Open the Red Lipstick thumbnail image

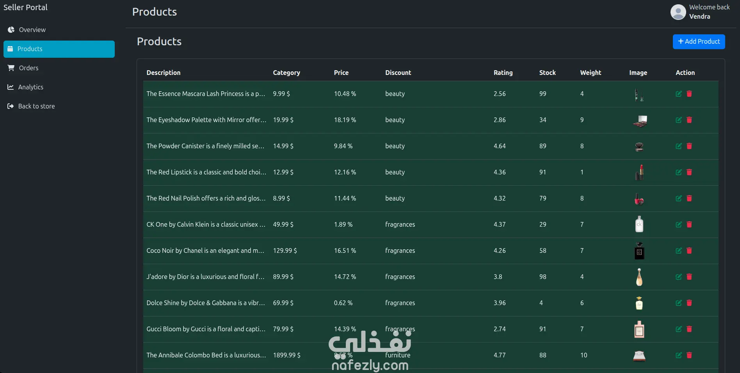click(639, 172)
